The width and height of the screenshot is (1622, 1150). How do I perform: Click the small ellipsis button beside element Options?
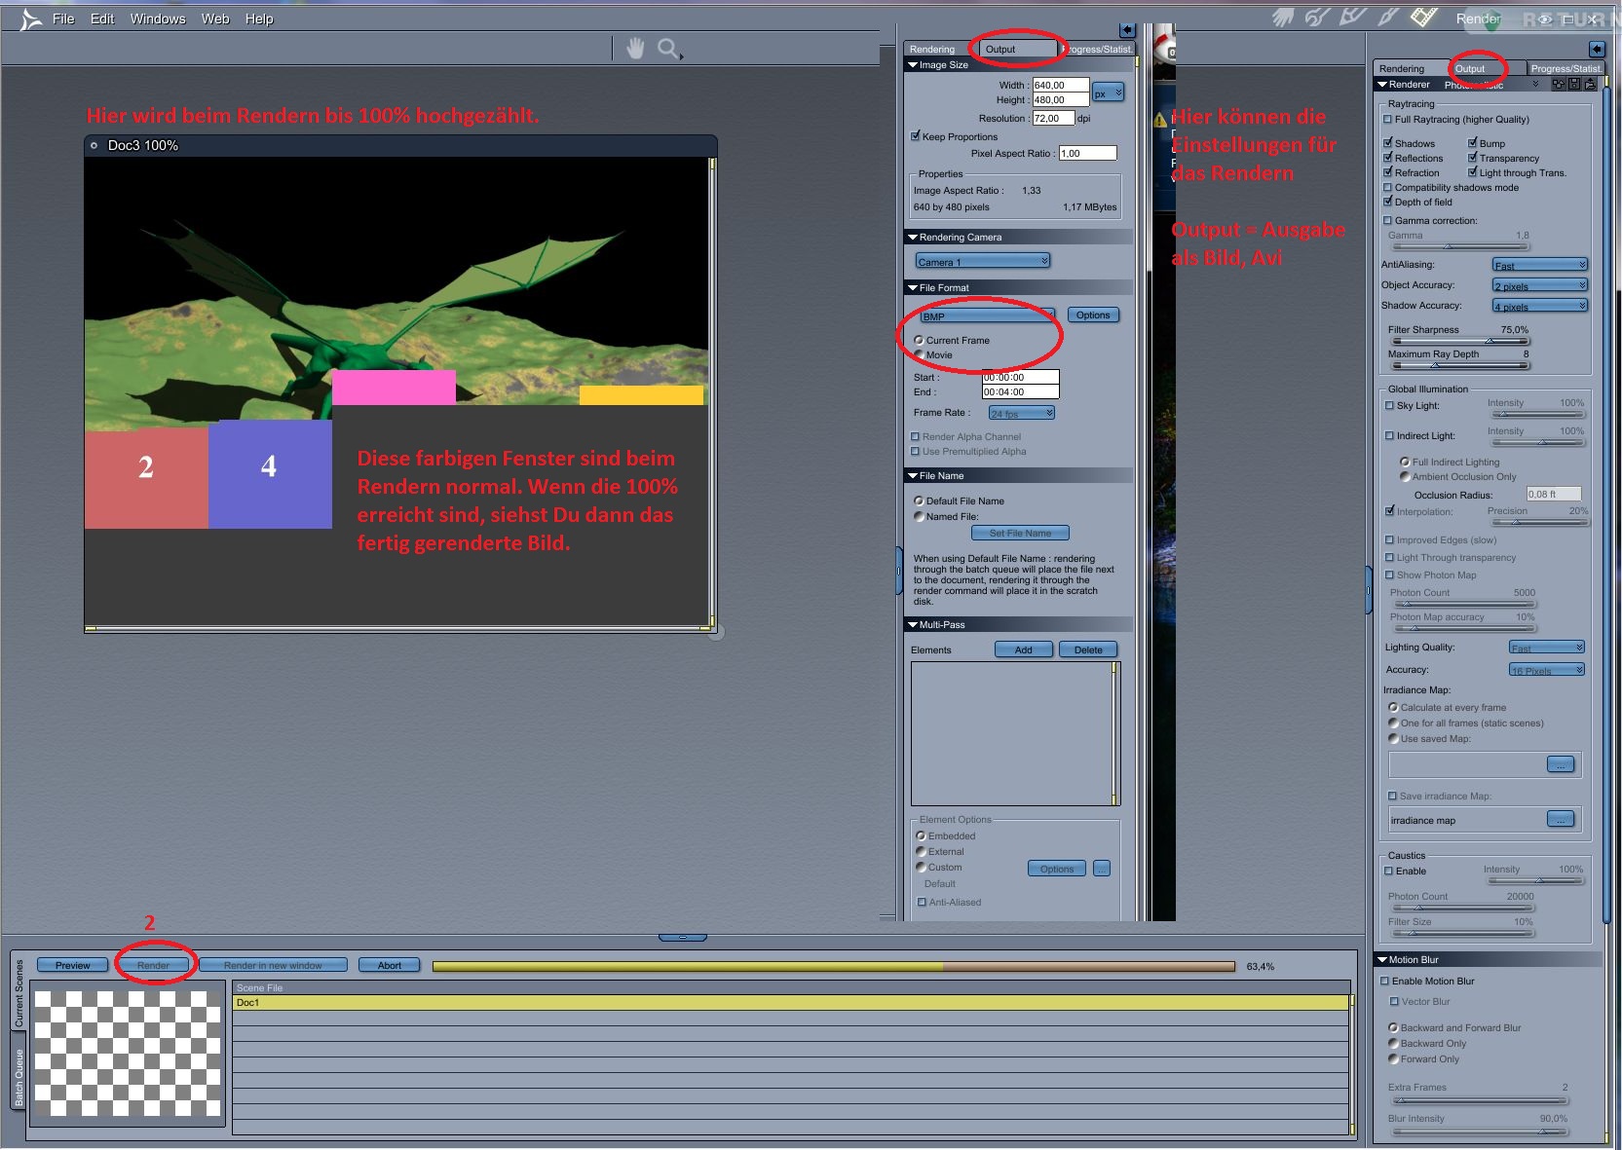coord(1102,869)
